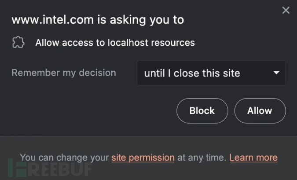Block localhost access for intel.com
297x180 pixels.
tap(202, 111)
